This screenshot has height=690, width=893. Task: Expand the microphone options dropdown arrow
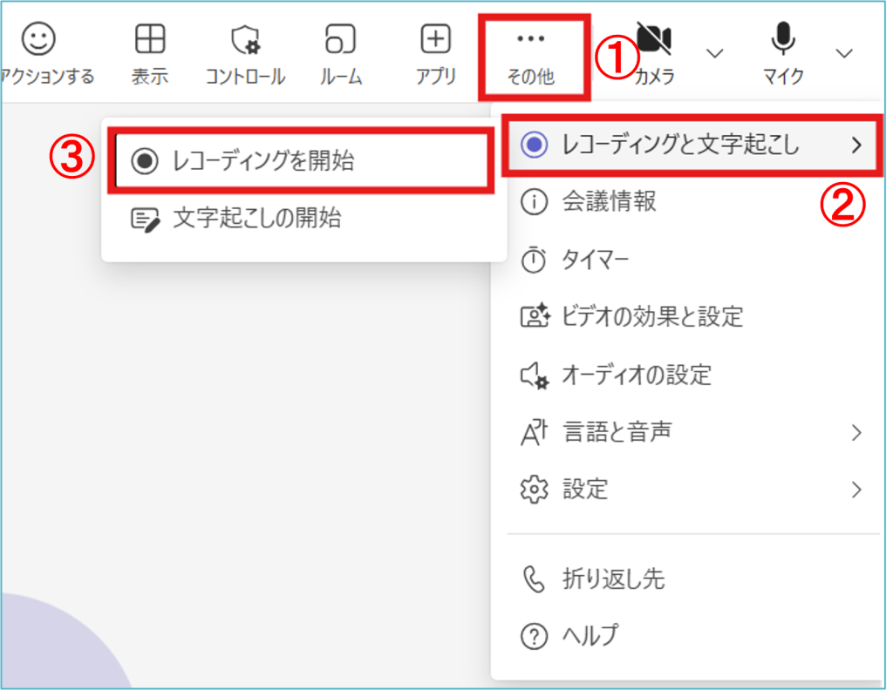tap(843, 54)
